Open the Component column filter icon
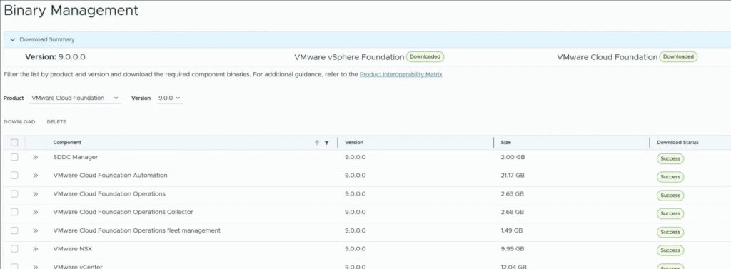 point(326,143)
